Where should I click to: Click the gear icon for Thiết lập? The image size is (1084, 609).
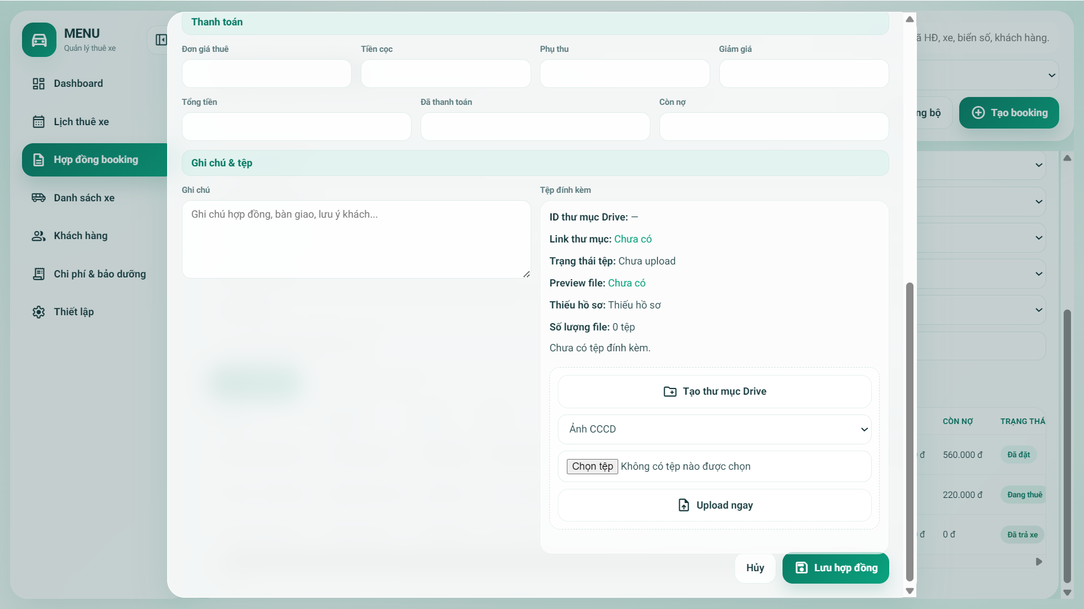click(38, 311)
